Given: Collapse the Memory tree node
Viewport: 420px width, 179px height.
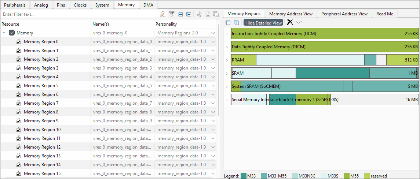Looking at the screenshot, I should pyautogui.click(x=4, y=33).
